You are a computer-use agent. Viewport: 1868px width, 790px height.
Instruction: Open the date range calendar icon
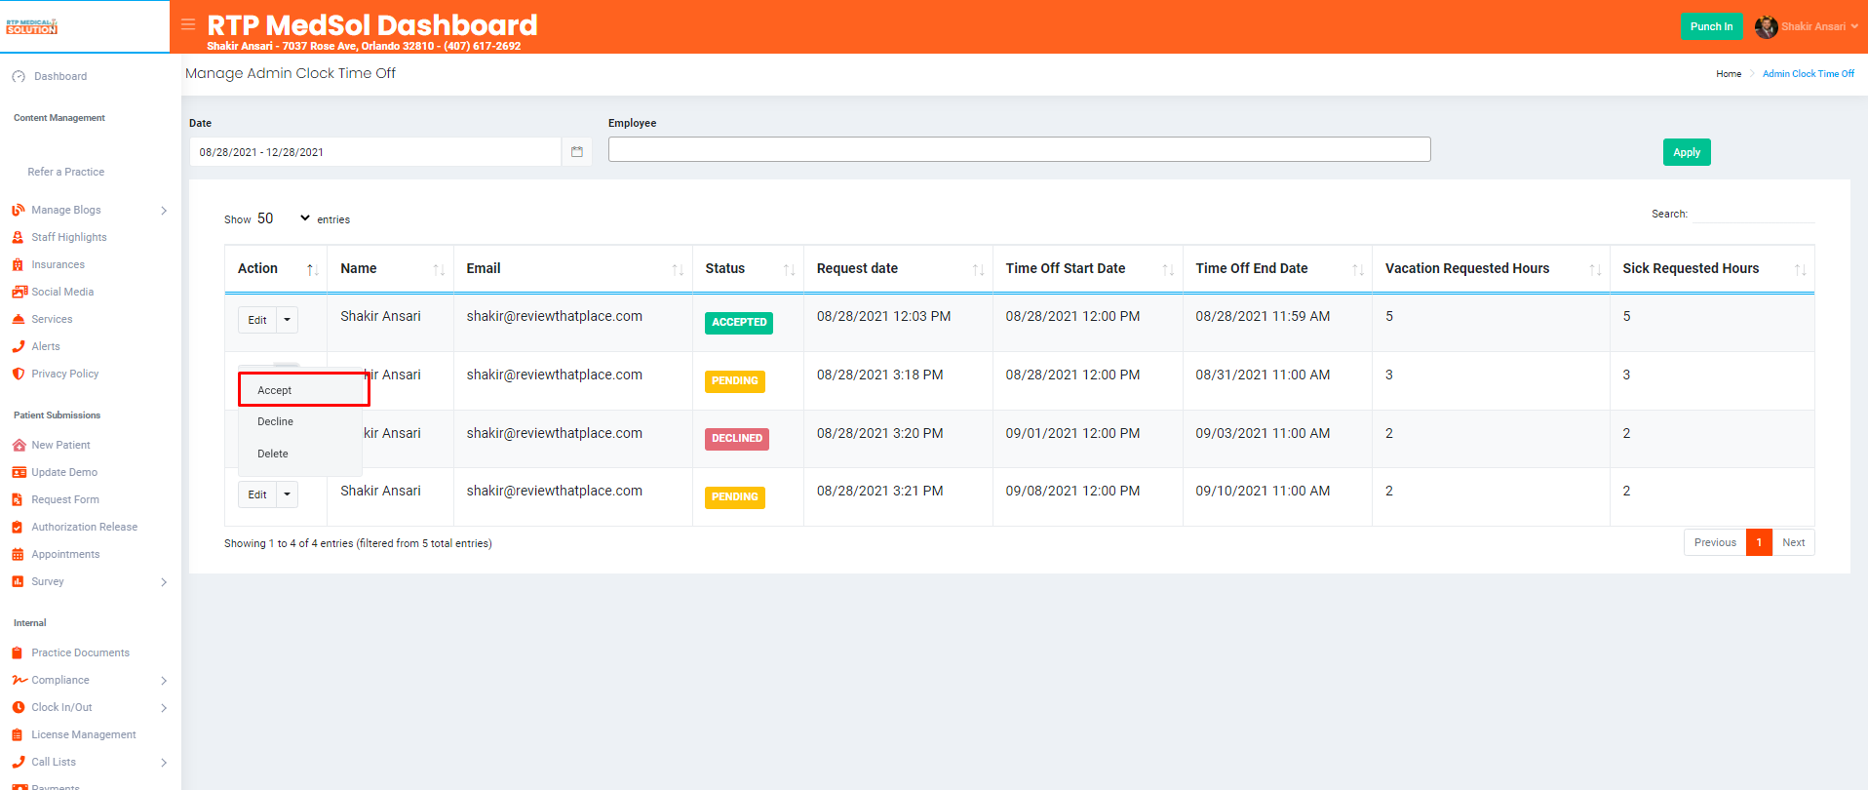(x=577, y=152)
